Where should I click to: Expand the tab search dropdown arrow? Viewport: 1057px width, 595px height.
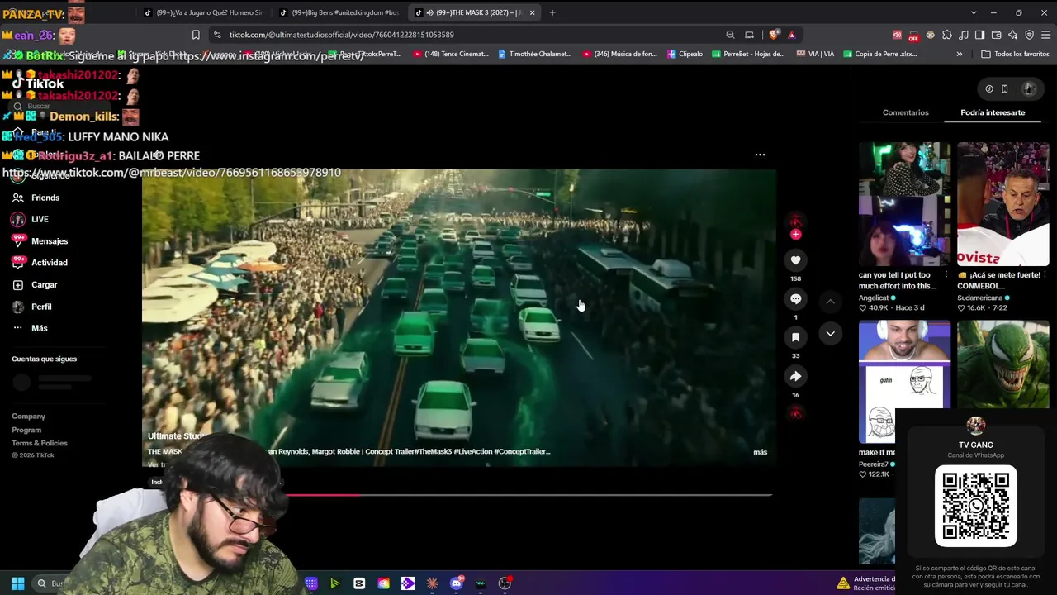974,12
